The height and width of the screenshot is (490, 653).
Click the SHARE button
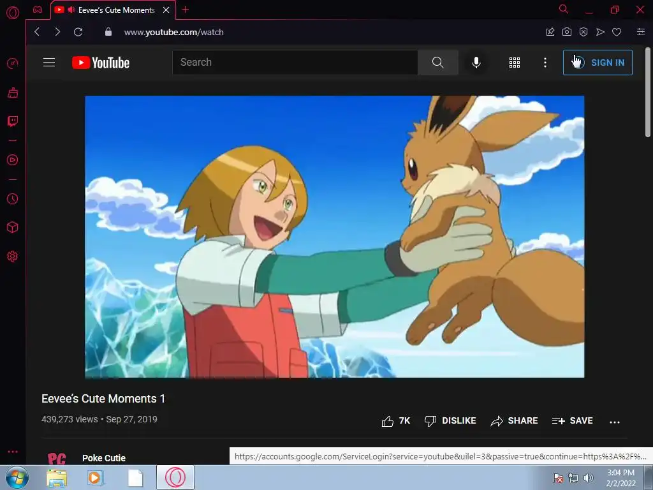click(x=515, y=421)
